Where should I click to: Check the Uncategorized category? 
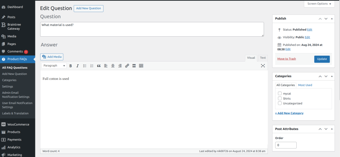click(280, 103)
